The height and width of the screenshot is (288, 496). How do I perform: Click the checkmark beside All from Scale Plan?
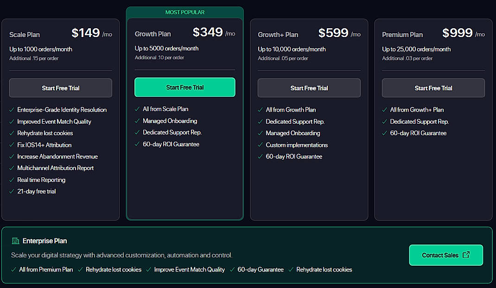click(138, 109)
